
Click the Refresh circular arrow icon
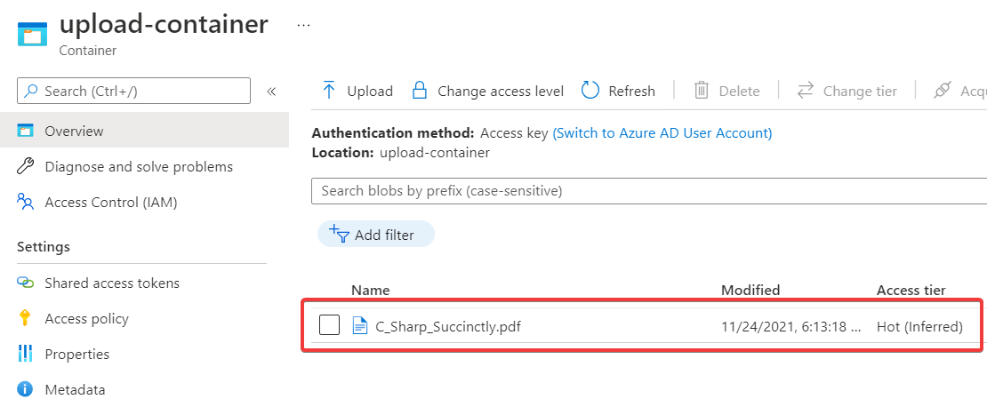coord(590,91)
